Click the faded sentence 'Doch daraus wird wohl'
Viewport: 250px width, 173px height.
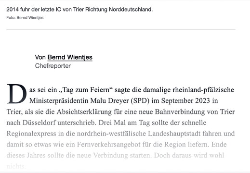click(x=189, y=155)
